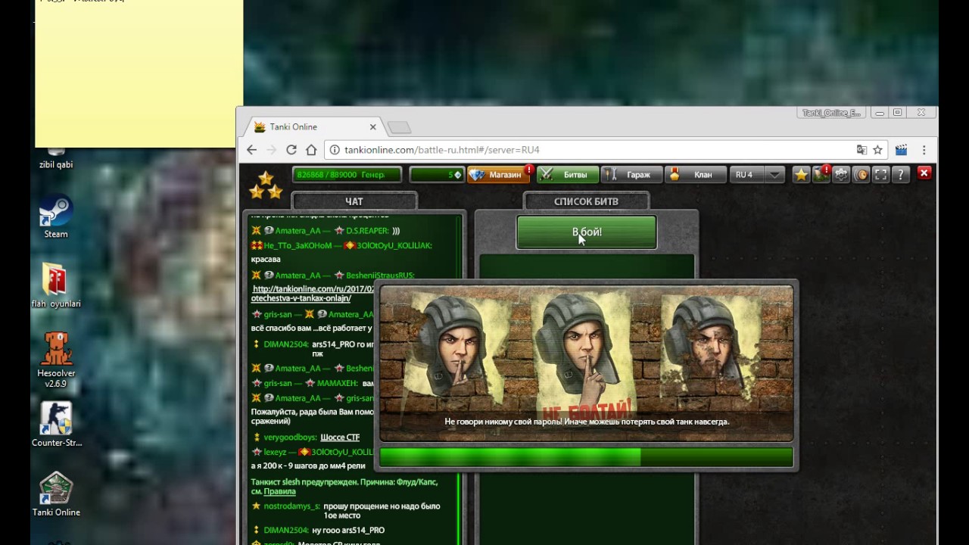Go forward in Chrome browser
Viewport: 969px width, 545px height.
click(271, 150)
